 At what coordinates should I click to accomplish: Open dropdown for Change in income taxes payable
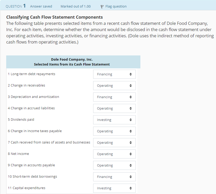coord(114,131)
